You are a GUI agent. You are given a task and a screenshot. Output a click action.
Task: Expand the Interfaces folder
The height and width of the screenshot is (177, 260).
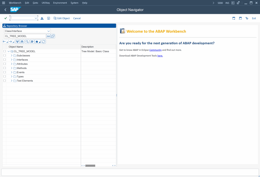12,60
